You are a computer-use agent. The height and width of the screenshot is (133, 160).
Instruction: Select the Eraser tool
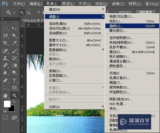5,65
